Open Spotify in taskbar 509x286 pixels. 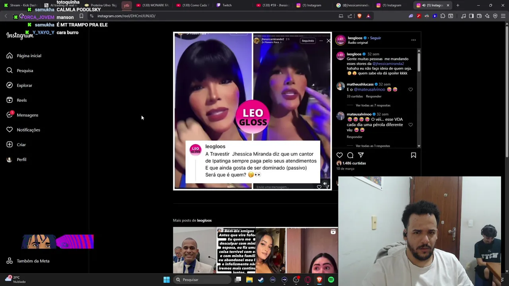coord(331,280)
